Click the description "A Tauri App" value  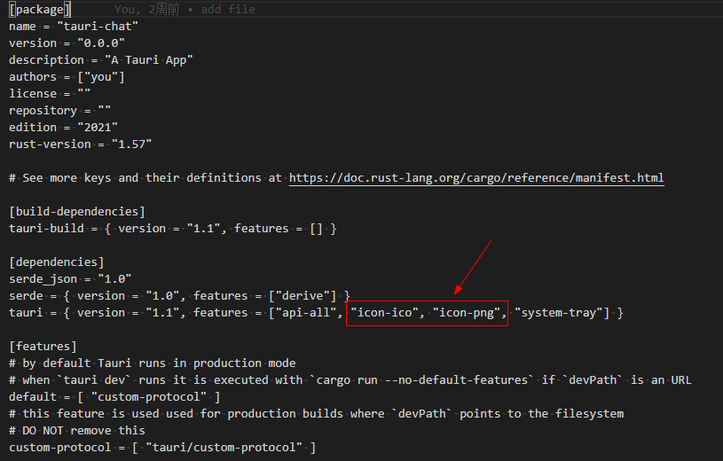click(148, 60)
